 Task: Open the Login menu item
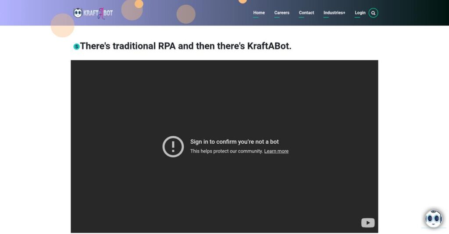pyautogui.click(x=360, y=13)
